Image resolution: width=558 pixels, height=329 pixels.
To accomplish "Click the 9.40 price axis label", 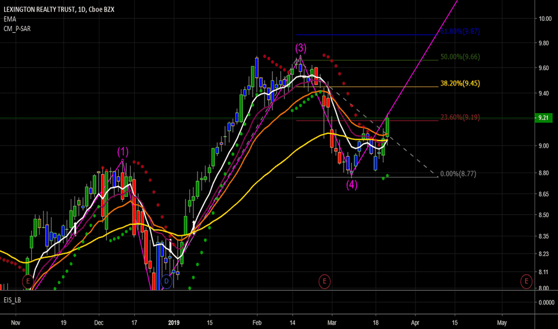I will pyautogui.click(x=544, y=93).
